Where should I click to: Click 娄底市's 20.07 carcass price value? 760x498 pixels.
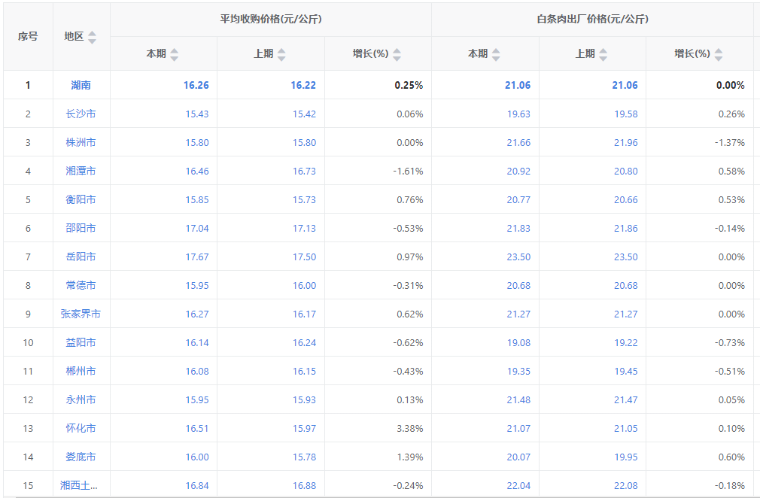(518, 457)
